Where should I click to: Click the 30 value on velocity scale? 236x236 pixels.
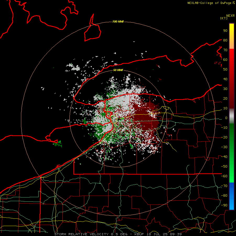tap(225, 89)
